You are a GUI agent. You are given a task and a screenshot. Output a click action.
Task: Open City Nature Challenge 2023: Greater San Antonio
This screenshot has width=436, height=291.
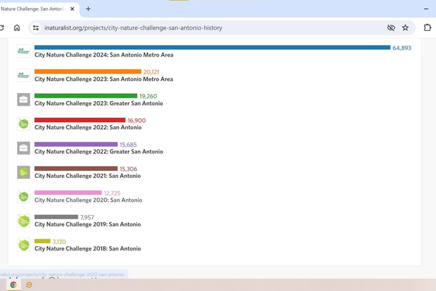tap(99, 103)
